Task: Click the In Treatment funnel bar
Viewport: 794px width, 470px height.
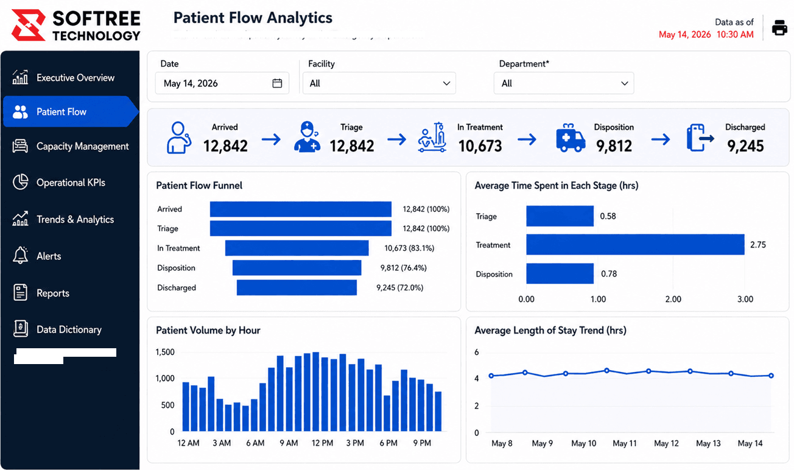Action: [297, 248]
